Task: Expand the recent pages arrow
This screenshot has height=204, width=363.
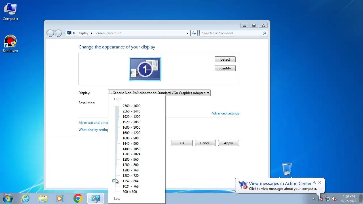Action: tap(64, 33)
